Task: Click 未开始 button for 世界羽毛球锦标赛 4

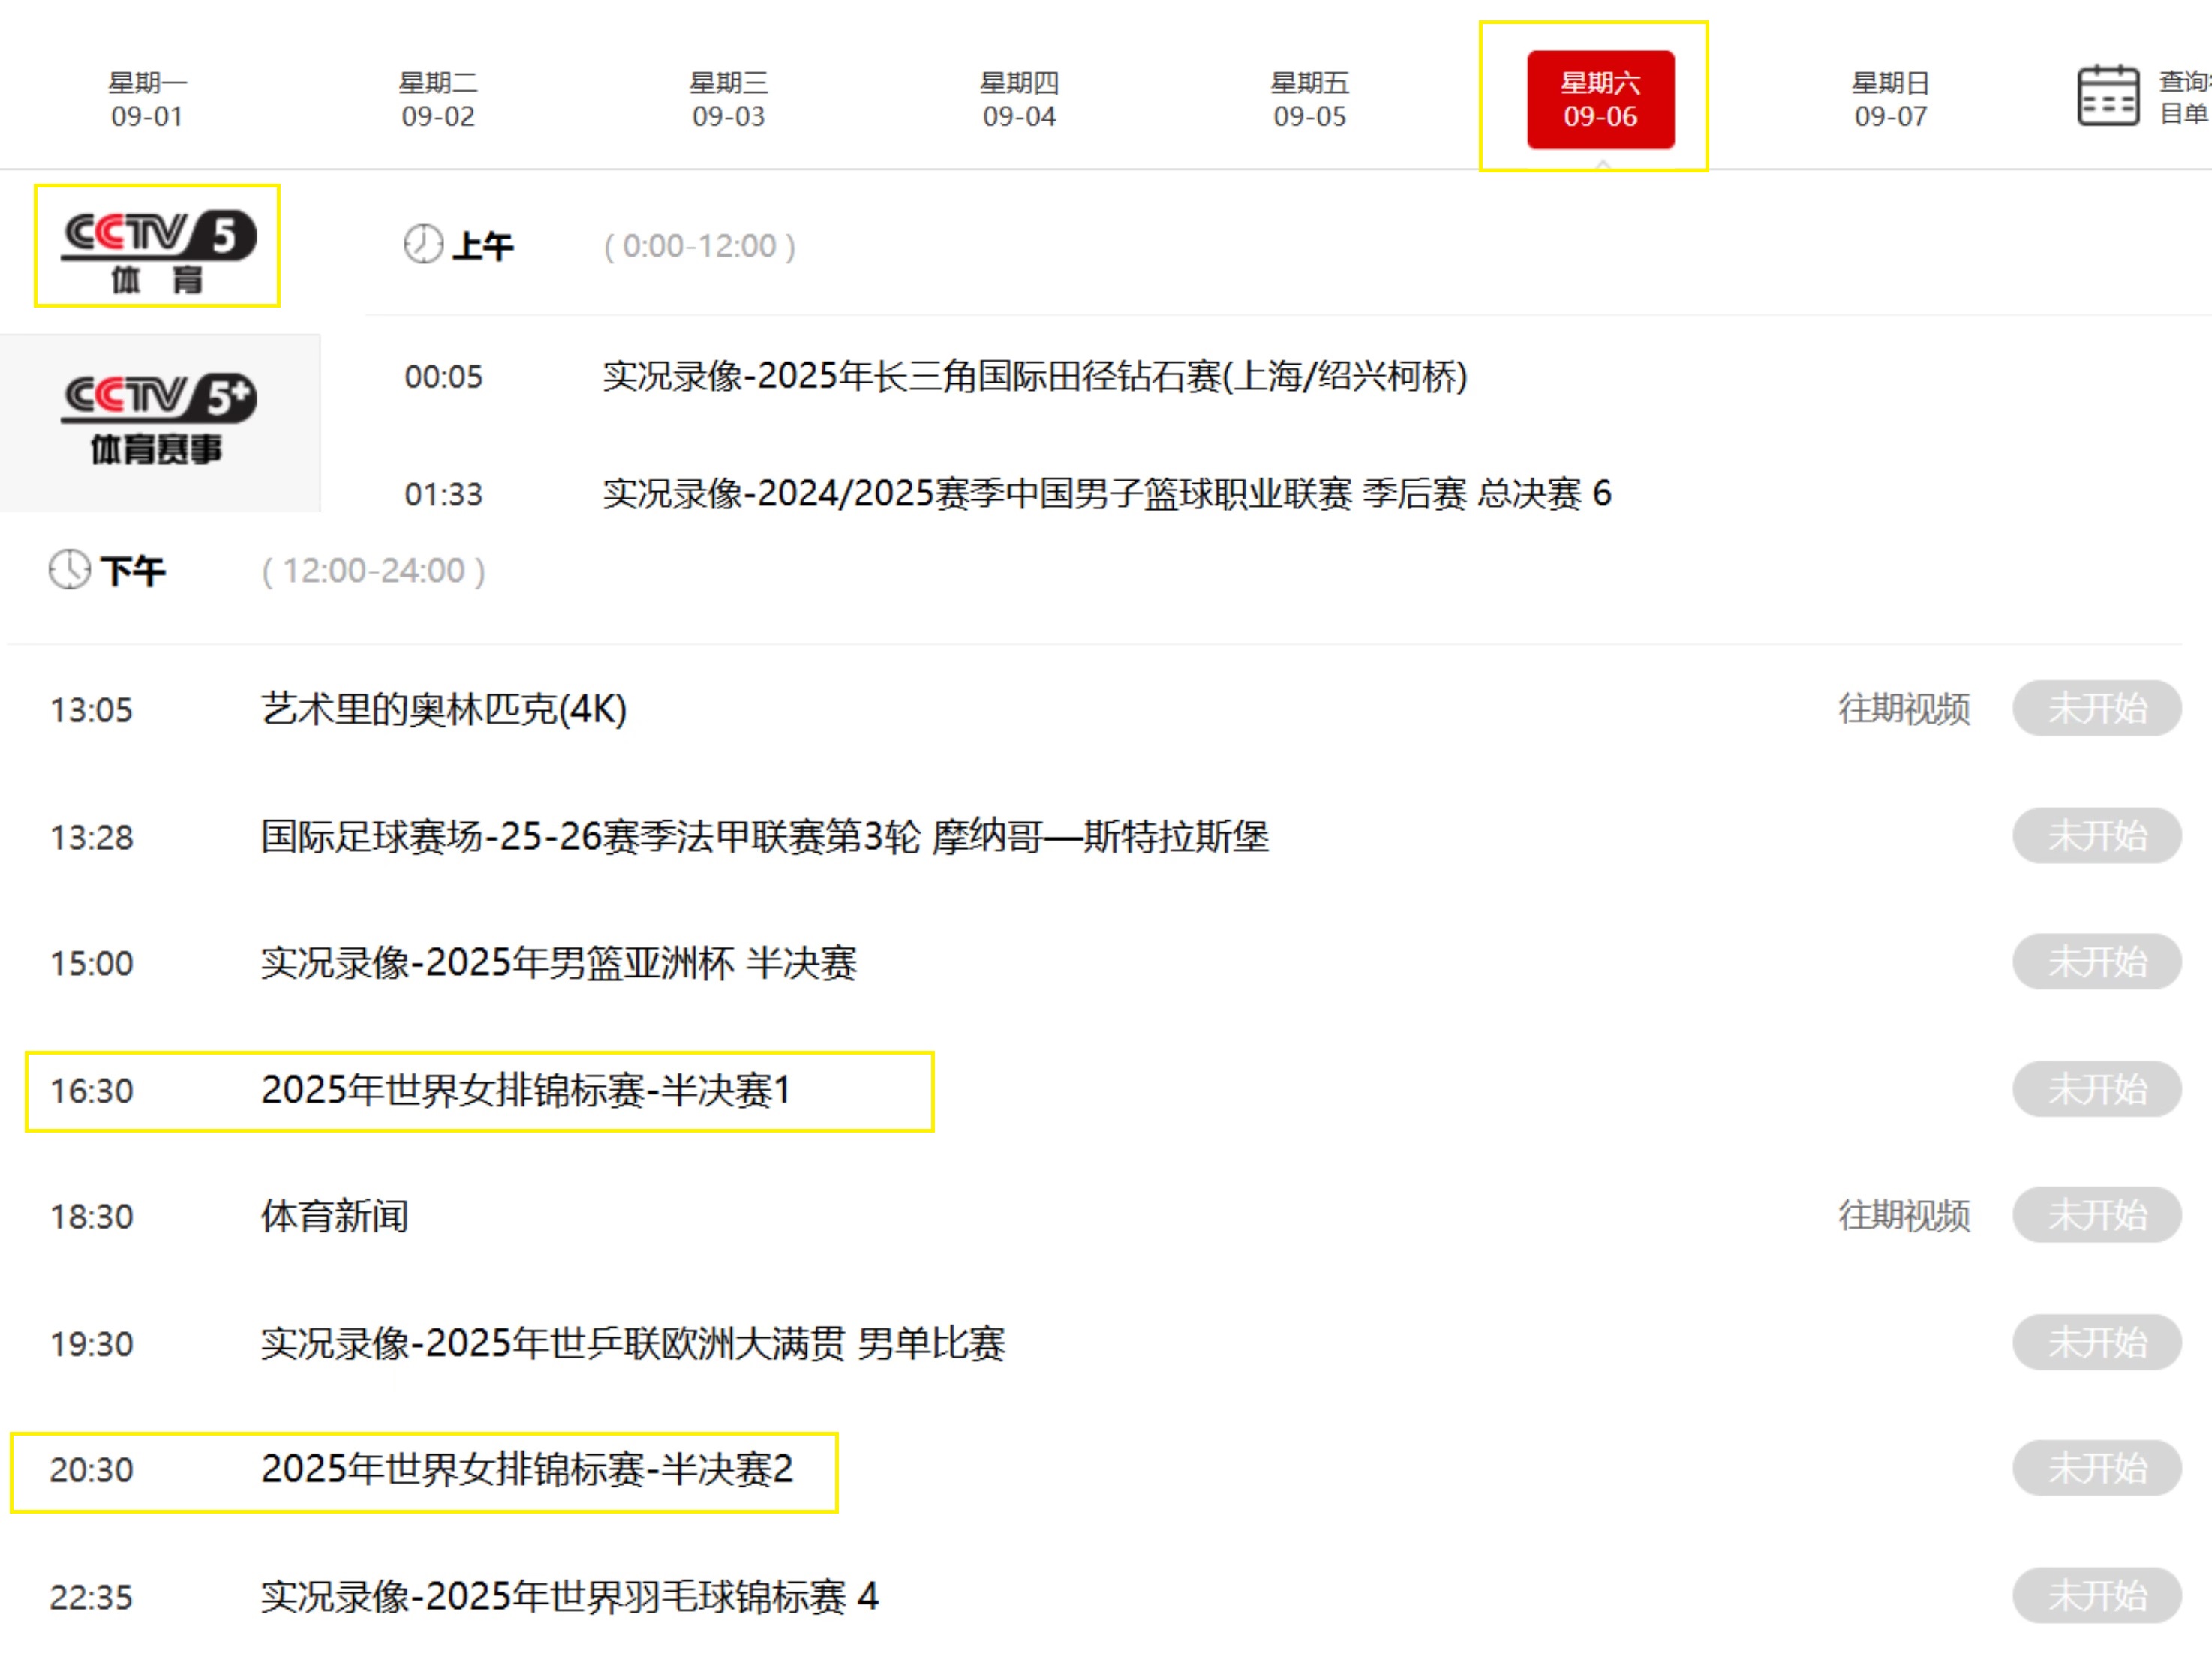Action: click(2097, 1594)
